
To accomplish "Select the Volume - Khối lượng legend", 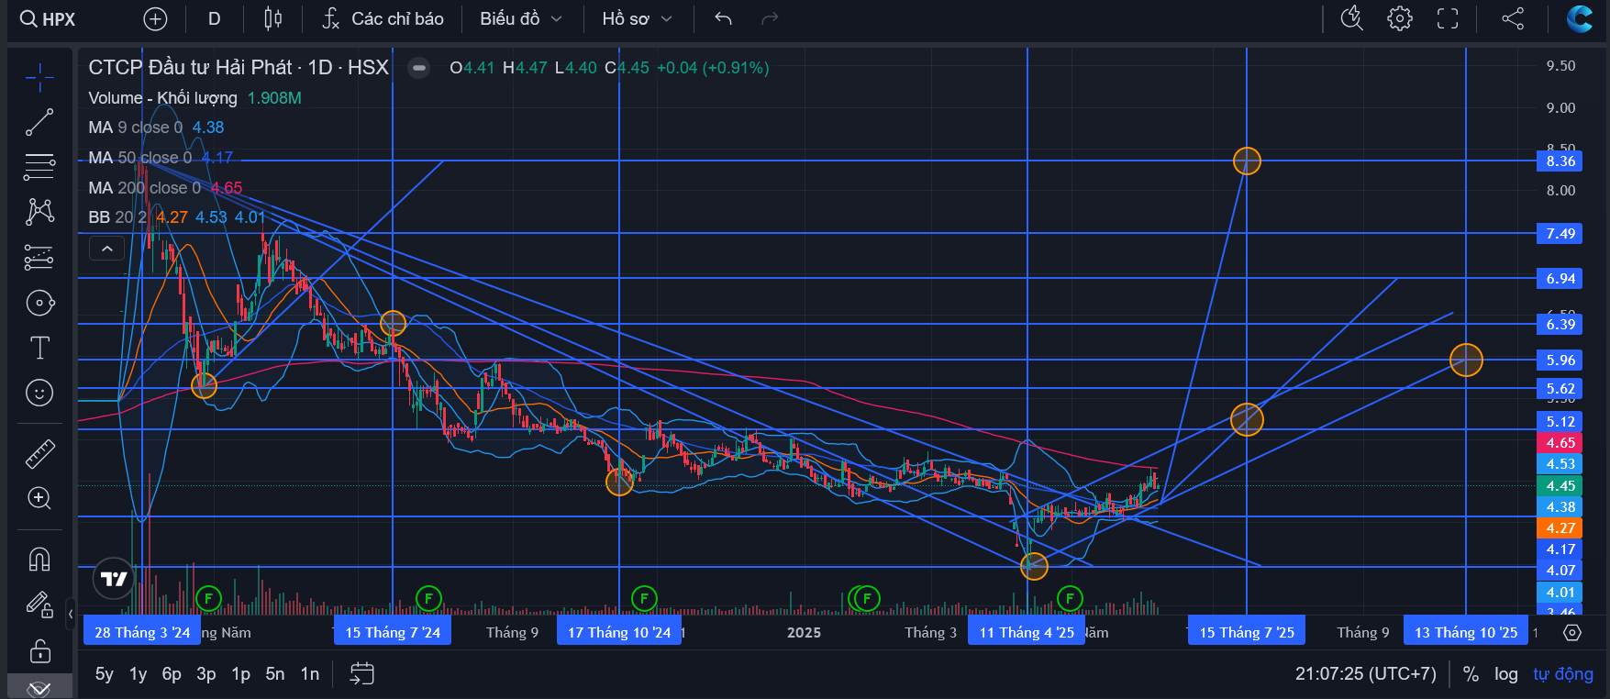I will pyautogui.click(x=162, y=98).
